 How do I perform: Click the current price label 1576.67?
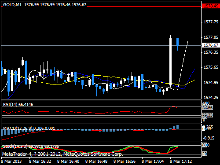[x=211, y=45]
